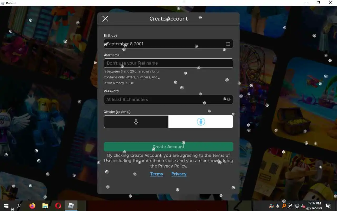Click the green Create Account button

pos(168,147)
